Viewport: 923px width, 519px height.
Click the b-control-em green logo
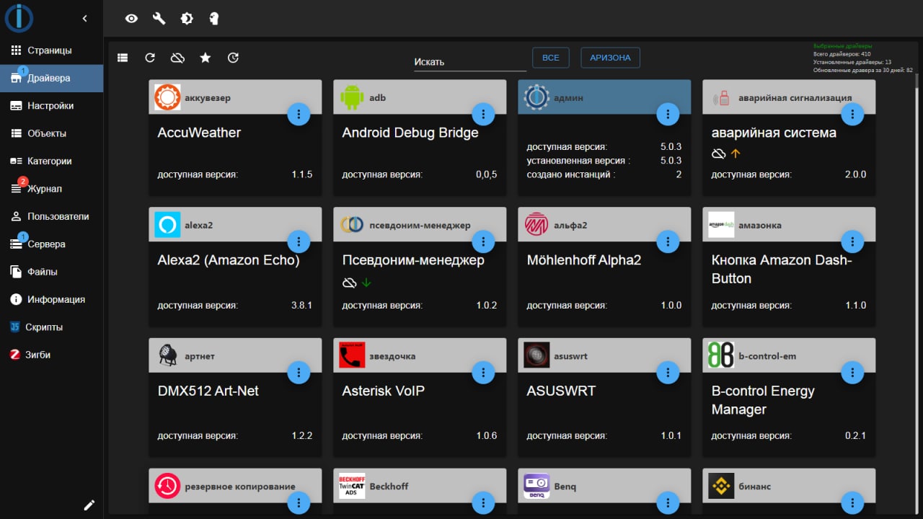721,355
